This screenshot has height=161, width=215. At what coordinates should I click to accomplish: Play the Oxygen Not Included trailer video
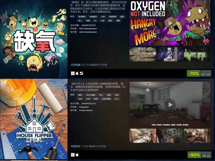[x=170, y=23]
